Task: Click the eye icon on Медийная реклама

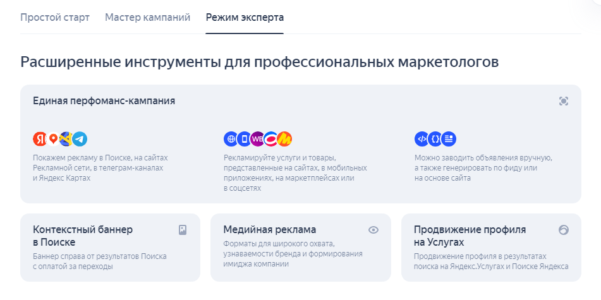Action: coord(373,230)
